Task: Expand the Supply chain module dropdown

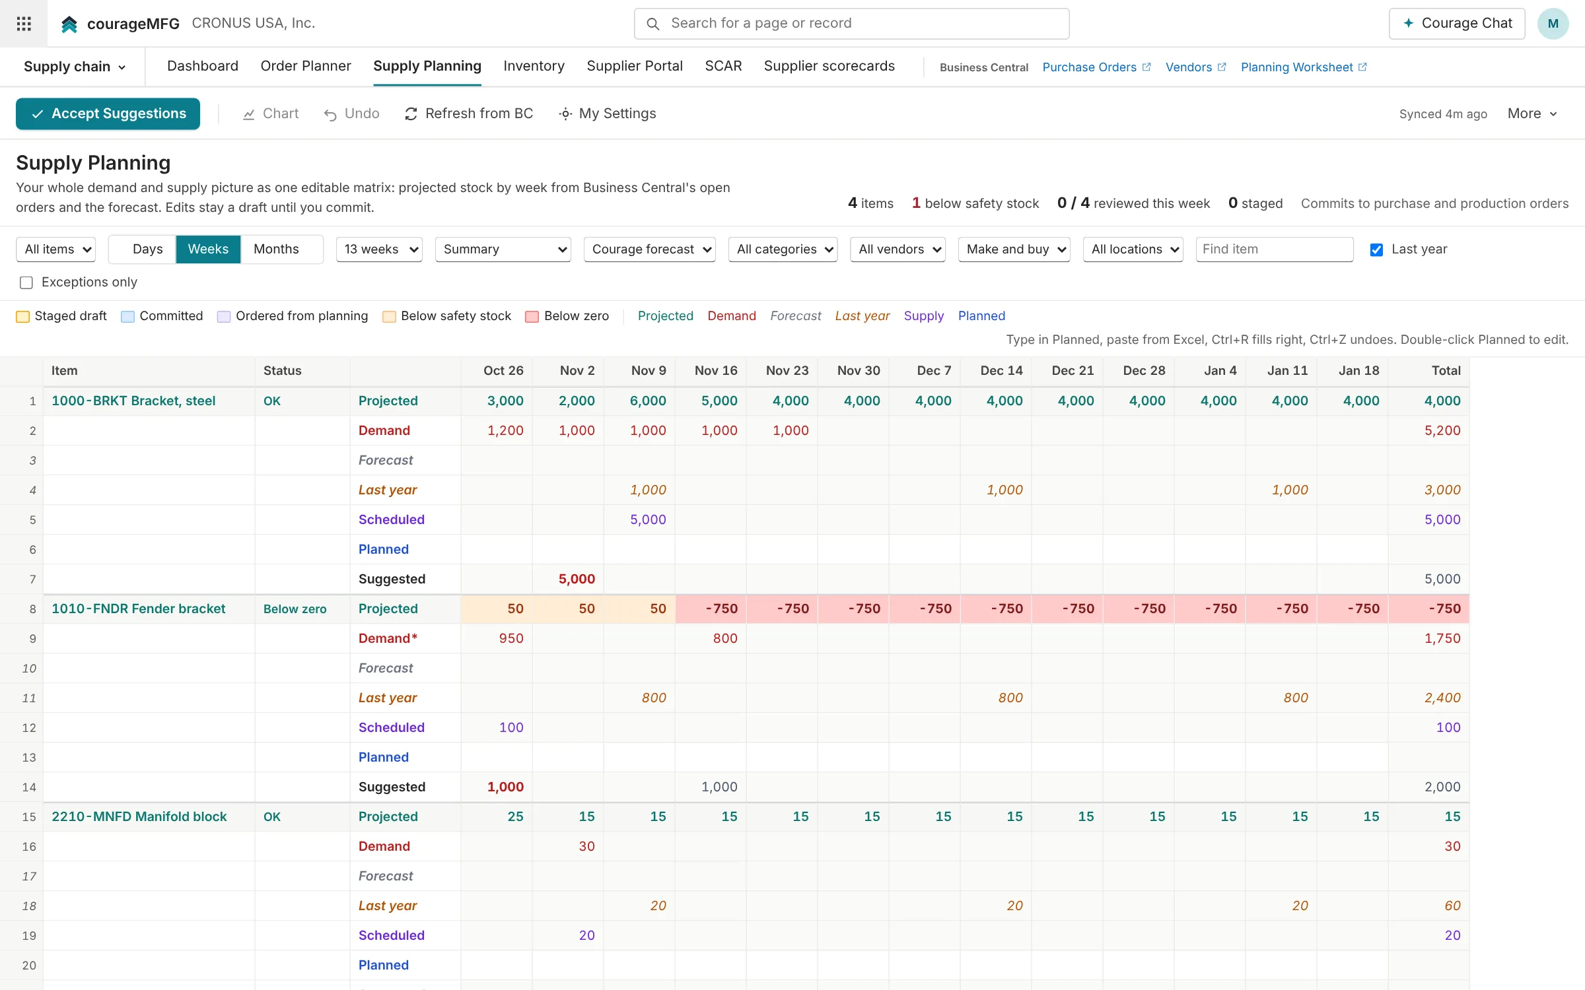Action: click(x=75, y=67)
